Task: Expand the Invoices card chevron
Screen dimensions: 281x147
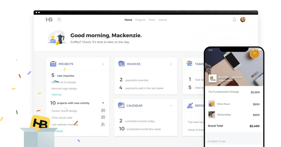Action: (x=171, y=64)
